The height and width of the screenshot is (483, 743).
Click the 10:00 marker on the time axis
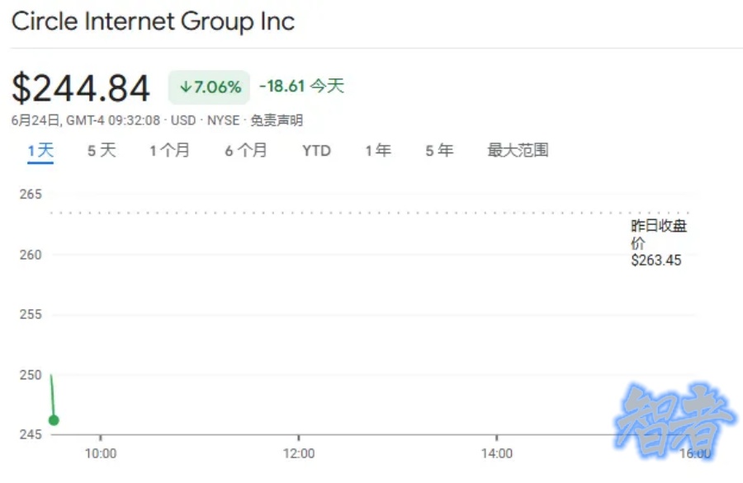click(101, 453)
